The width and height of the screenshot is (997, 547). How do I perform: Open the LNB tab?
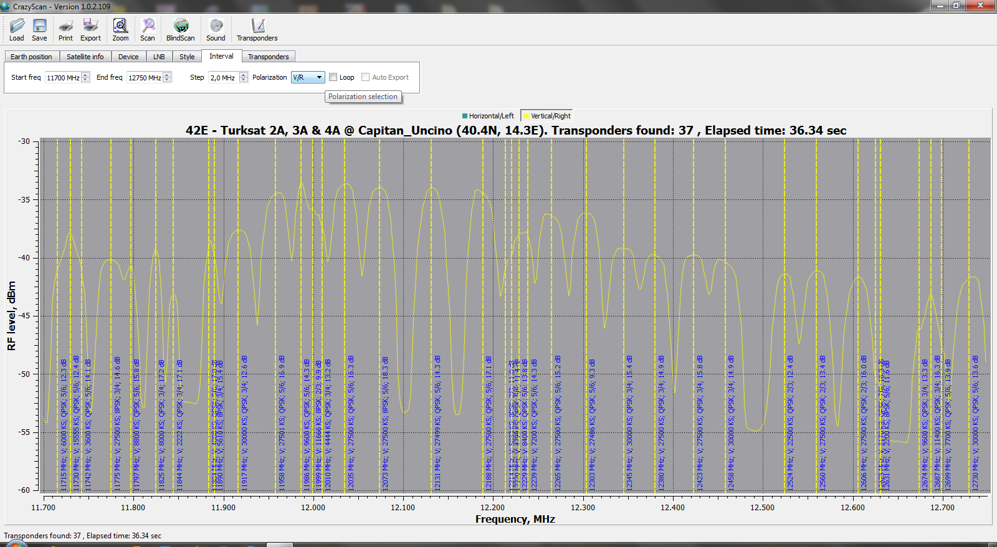160,57
